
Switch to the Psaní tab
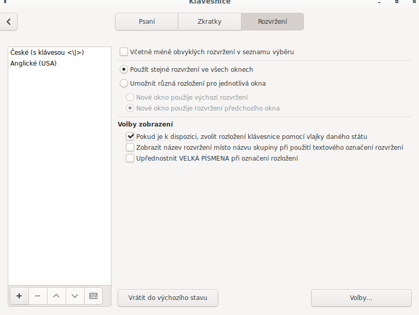[147, 22]
